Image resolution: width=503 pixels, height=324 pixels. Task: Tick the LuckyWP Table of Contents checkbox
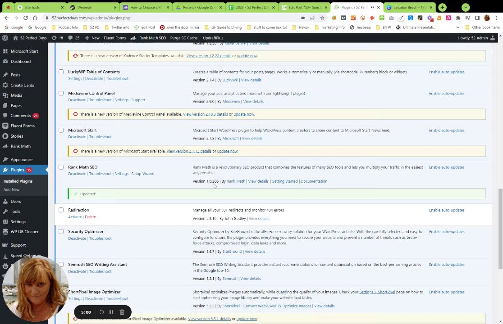61,72
